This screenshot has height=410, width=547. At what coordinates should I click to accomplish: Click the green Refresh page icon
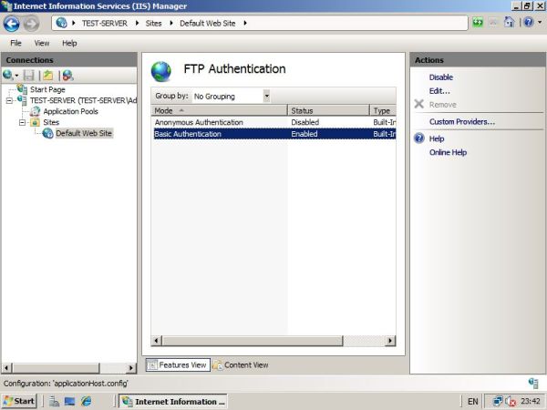coord(478,23)
